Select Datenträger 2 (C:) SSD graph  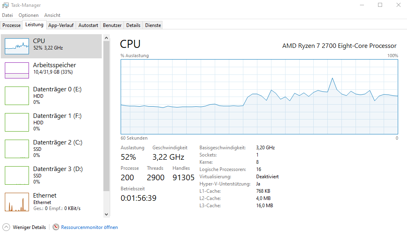17,149
